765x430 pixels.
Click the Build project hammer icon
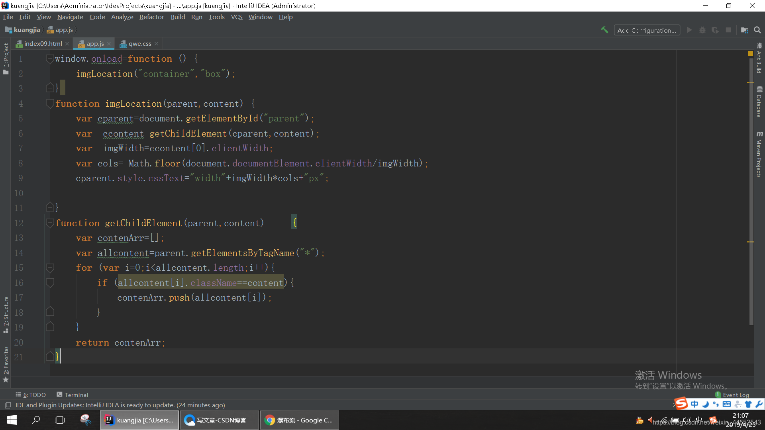[604, 30]
